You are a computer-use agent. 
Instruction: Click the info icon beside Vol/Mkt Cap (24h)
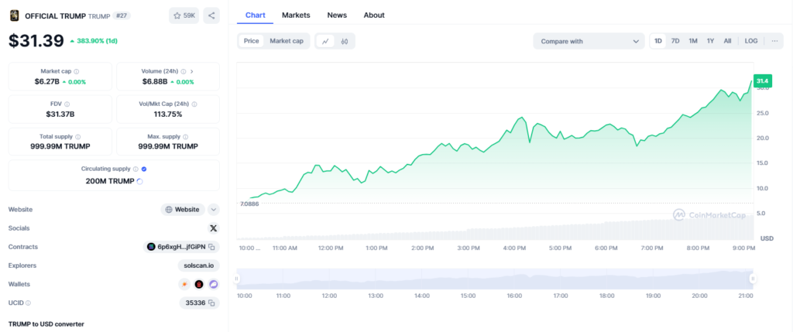click(194, 104)
